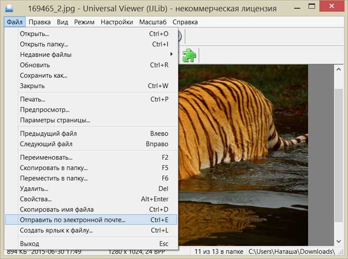Maximize the Universal Viewer window
The width and height of the screenshot is (348, 259).
point(311,7)
